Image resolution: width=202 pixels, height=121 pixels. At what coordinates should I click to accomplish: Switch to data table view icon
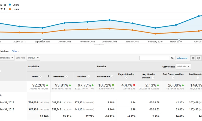pyautogui.click(x=193, y=58)
